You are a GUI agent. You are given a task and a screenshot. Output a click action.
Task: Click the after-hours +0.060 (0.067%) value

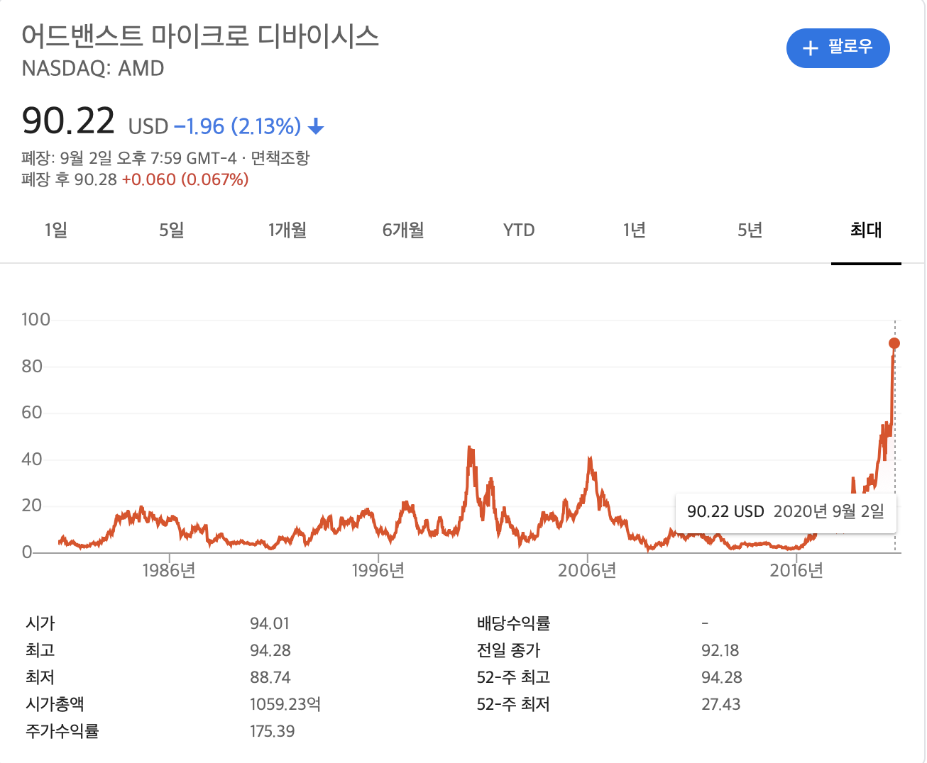(x=185, y=179)
